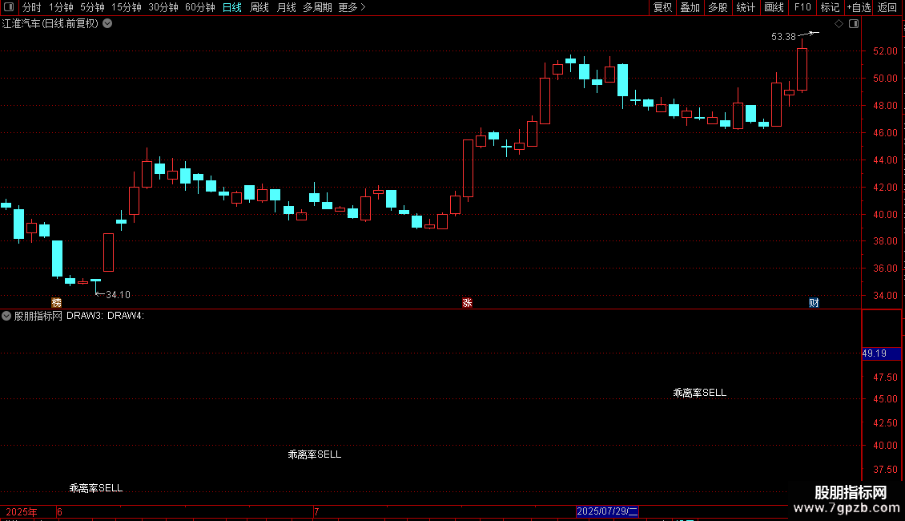Toggle right side panel icon
905x521 pixels.
click(854, 24)
